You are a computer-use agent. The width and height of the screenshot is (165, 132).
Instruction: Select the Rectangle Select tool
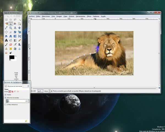(6, 20)
